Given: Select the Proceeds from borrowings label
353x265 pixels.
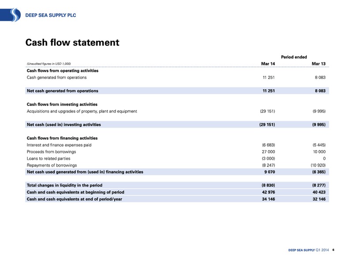Looking at the screenshot, I should (x=51, y=151).
